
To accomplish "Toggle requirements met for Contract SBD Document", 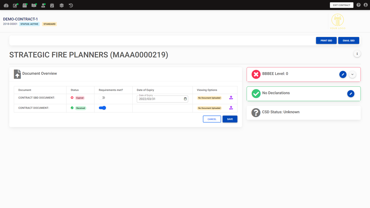I will tap(102, 98).
